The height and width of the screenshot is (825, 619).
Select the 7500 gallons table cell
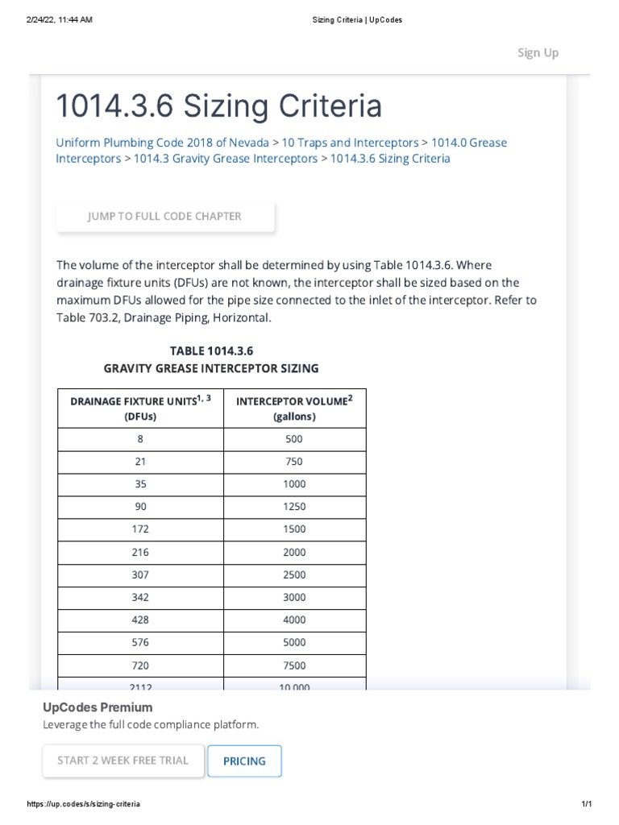[294, 665]
